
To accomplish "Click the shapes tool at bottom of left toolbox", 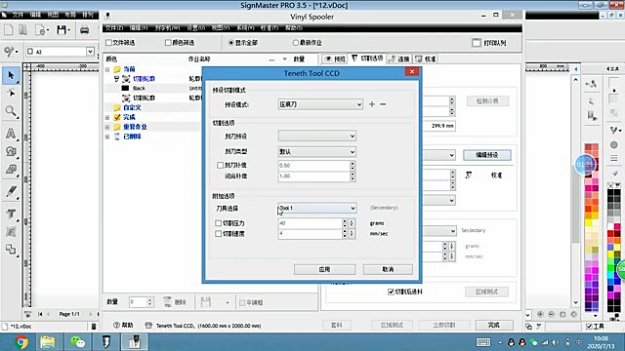I will point(11,250).
